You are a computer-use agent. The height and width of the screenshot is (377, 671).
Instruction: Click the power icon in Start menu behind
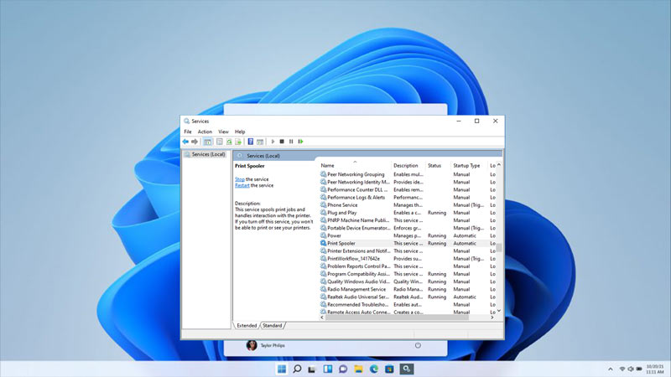tap(418, 345)
